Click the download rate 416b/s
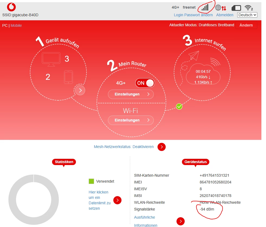 (203, 77)
